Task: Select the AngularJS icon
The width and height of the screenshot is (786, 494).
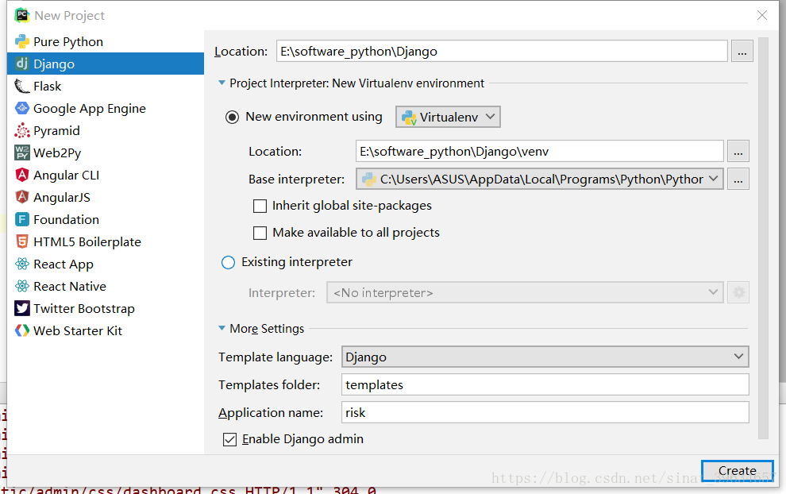Action: click(x=22, y=197)
